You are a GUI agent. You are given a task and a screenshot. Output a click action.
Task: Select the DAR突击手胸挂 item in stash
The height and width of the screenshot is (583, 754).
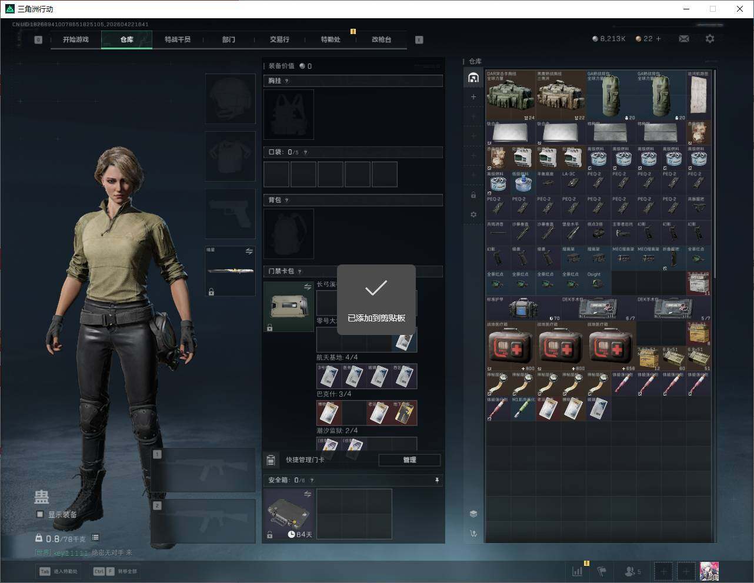[x=511, y=96]
